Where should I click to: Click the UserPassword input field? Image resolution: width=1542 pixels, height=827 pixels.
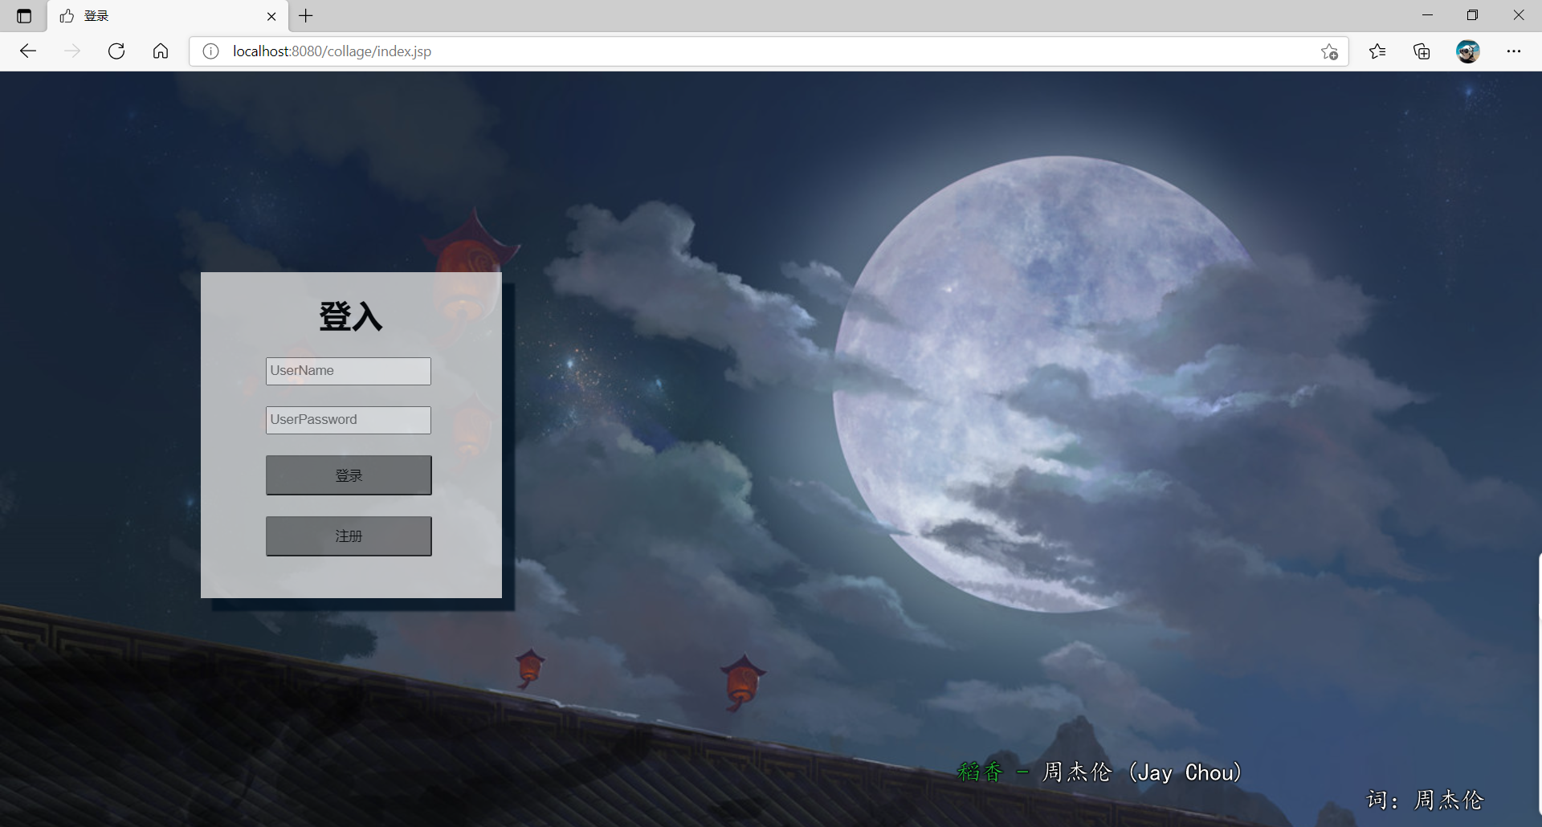349,420
